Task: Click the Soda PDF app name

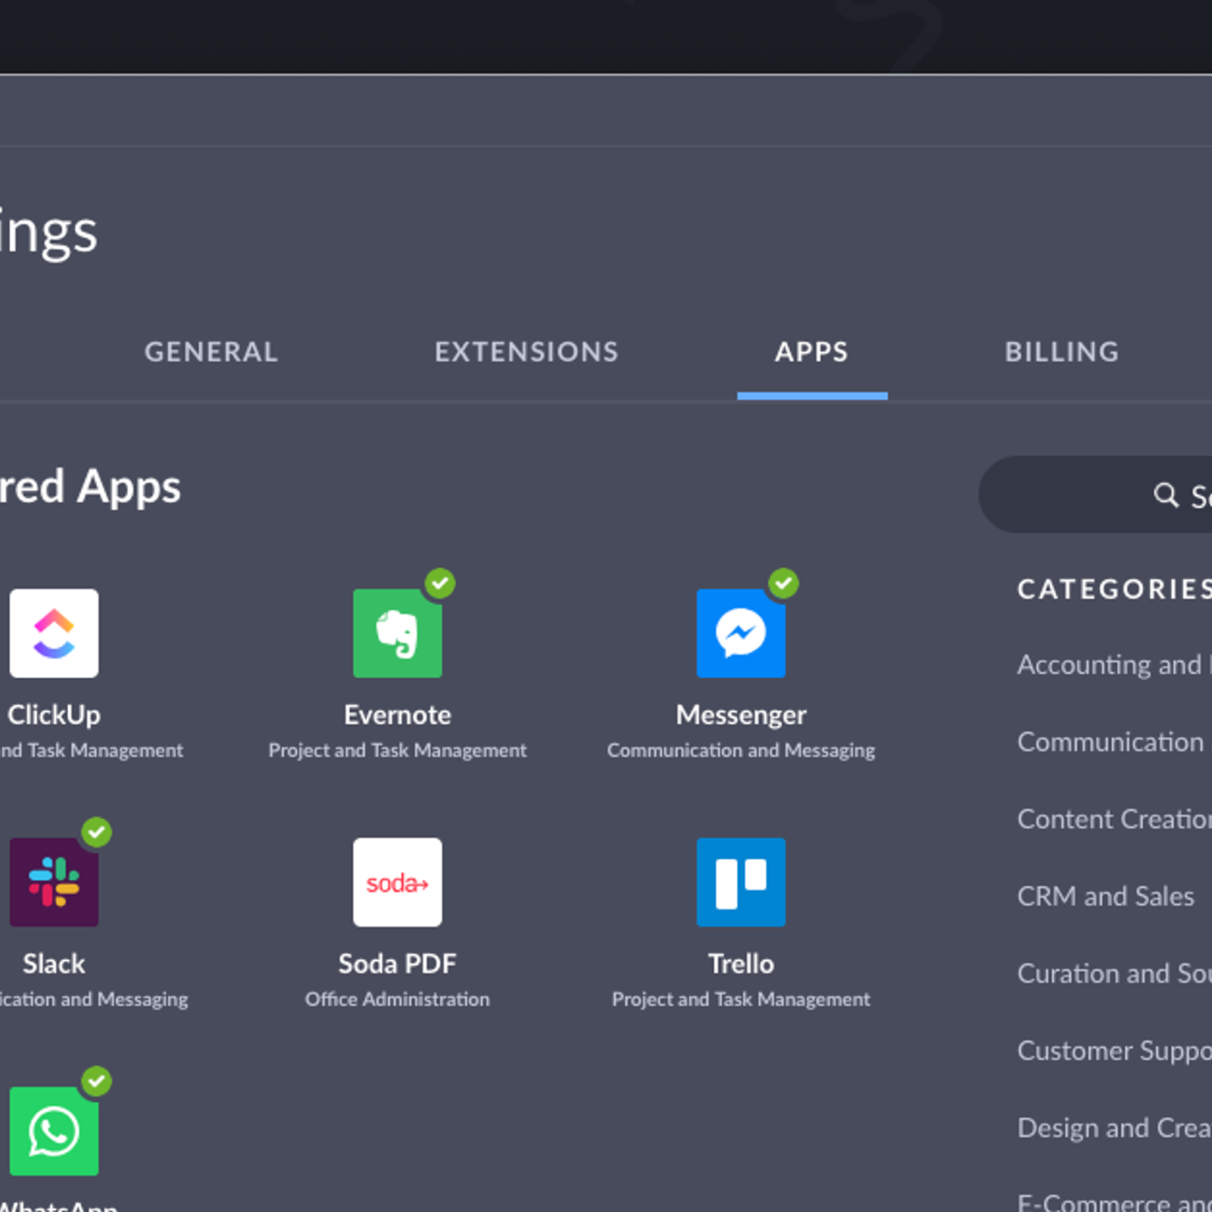Action: point(398,964)
